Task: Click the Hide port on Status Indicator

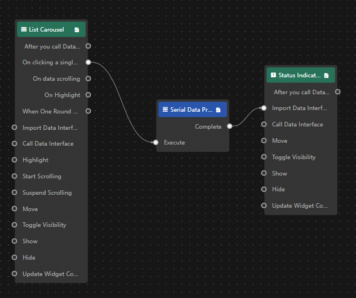Action: (x=264, y=189)
